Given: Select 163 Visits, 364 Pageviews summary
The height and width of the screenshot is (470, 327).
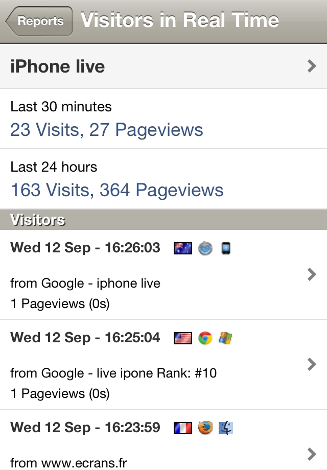Looking at the screenshot, I should [117, 190].
